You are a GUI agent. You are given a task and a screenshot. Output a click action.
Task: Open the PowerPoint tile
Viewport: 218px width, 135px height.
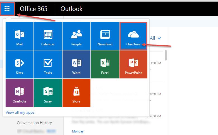click(133, 64)
